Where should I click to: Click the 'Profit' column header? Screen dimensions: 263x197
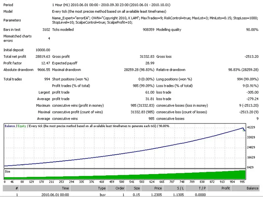click(x=219, y=188)
